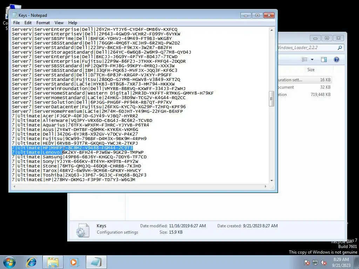Viewport: 359px width, 269px height.
Task: Click the vertical scrollbar up arrow in Notepad
Action: tap(272, 30)
